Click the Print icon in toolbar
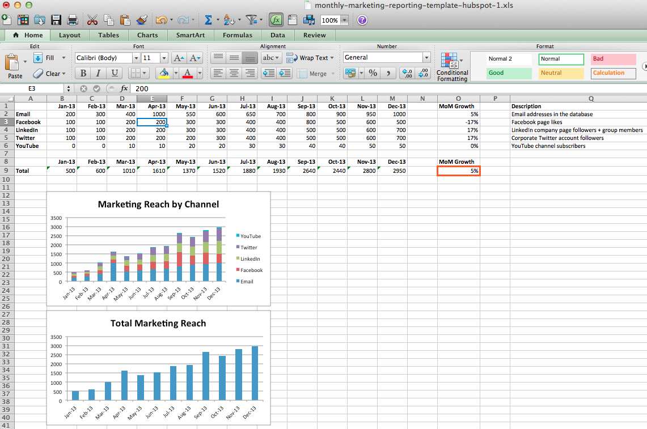The width and height of the screenshot is (647, 429). click(72, 20)
